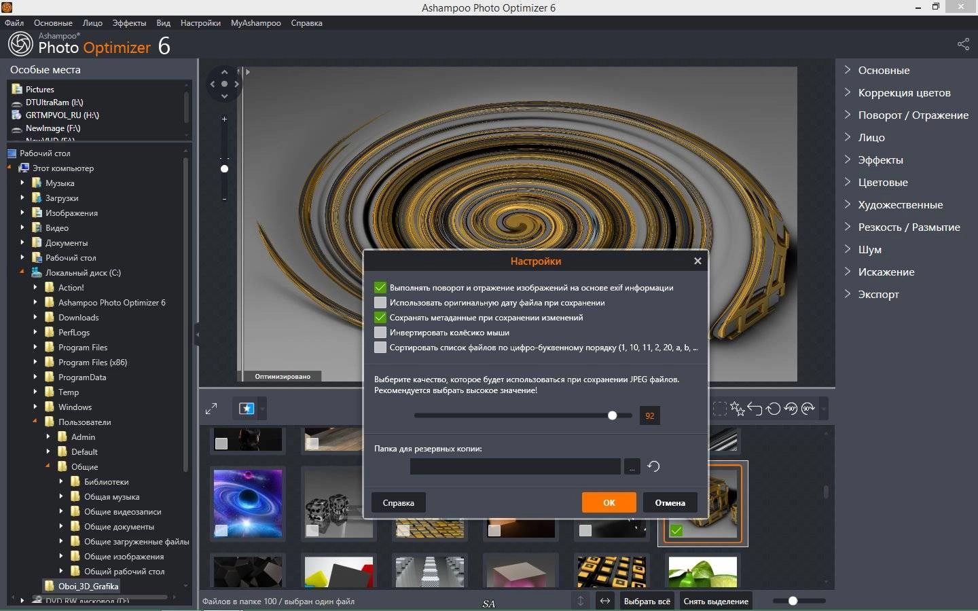The width and height of the screenshot is (978, 611).
Task: Open the MyAshampoo menu
Action: [255, 23]
